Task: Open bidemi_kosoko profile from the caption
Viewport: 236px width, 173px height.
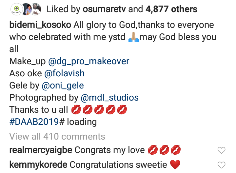Action: click(x=40, y=25)
